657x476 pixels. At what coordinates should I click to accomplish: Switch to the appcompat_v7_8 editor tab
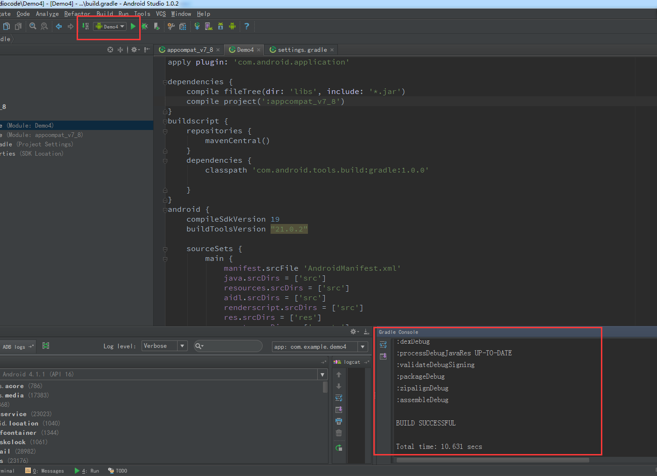click(190, 50)
